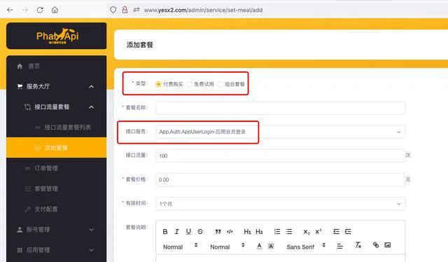This screenshot has height=262, width=448.
Task: Focus the 套餐名称 input field
Action: click(280, 108)
